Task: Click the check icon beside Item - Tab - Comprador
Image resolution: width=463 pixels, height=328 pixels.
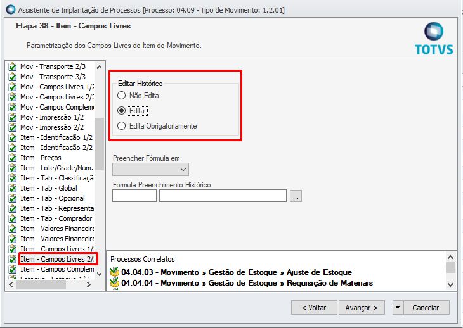Action: pos(13,219)
